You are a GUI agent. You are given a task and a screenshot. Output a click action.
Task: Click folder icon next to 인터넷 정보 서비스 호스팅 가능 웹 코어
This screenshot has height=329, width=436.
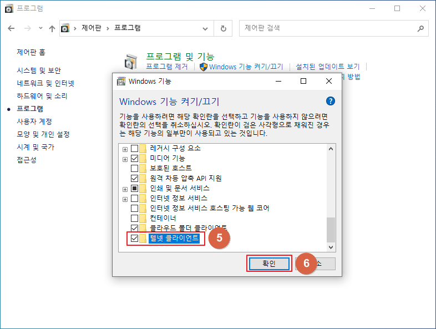[x=143, y=208]
